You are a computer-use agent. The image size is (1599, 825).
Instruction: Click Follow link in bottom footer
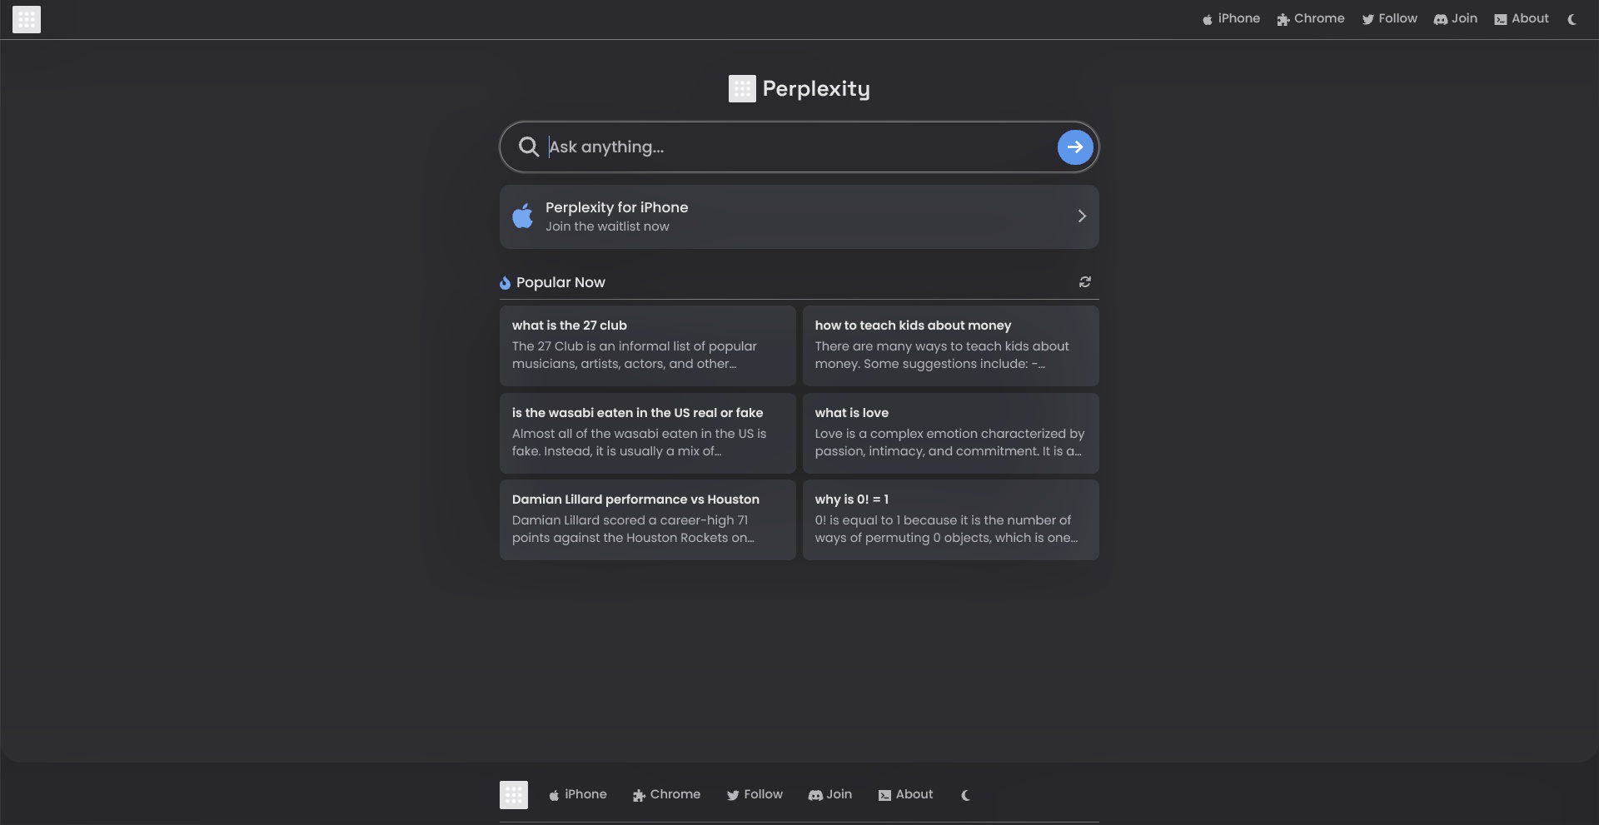(x=755, y=795)
